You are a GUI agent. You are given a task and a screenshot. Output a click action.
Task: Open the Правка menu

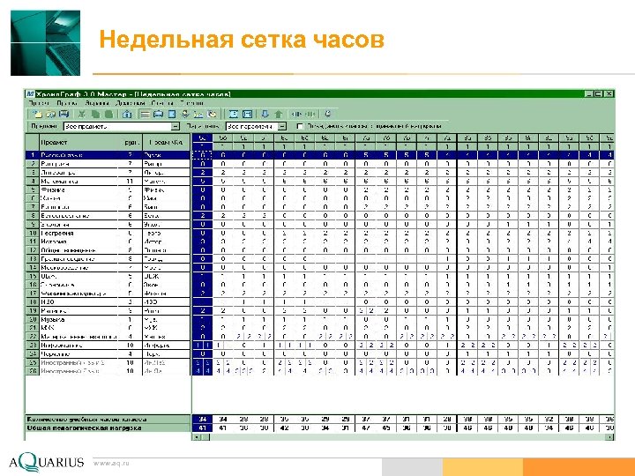pos(66,104)
